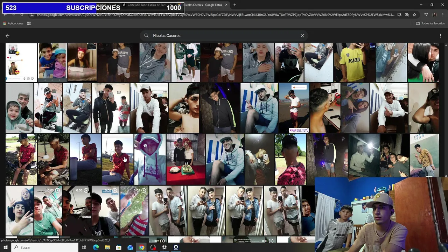This screenshot has height=252, width=448.
Task: Open the video with a red-and-white striped shirt
Action: click(134, 211)
